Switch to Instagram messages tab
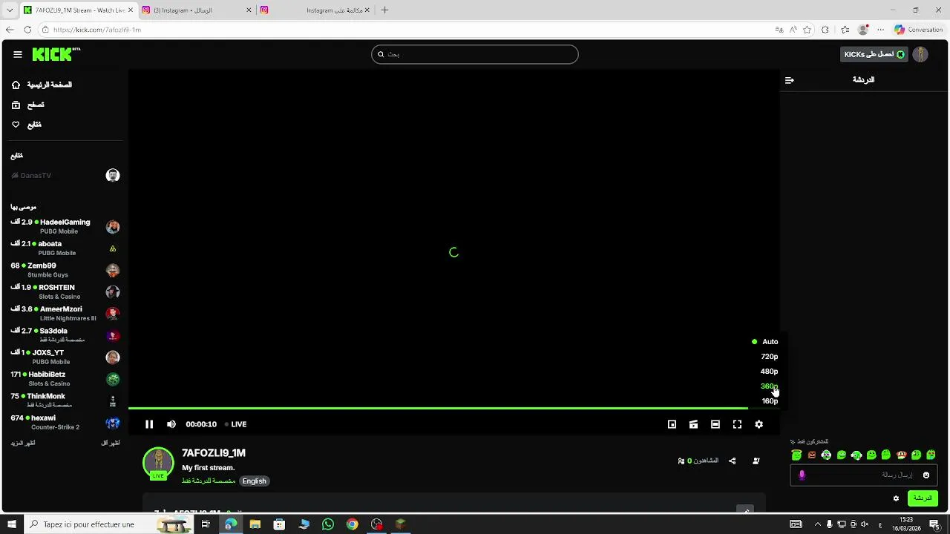Viewport: 950px width, 534px height. click(196, 10)
